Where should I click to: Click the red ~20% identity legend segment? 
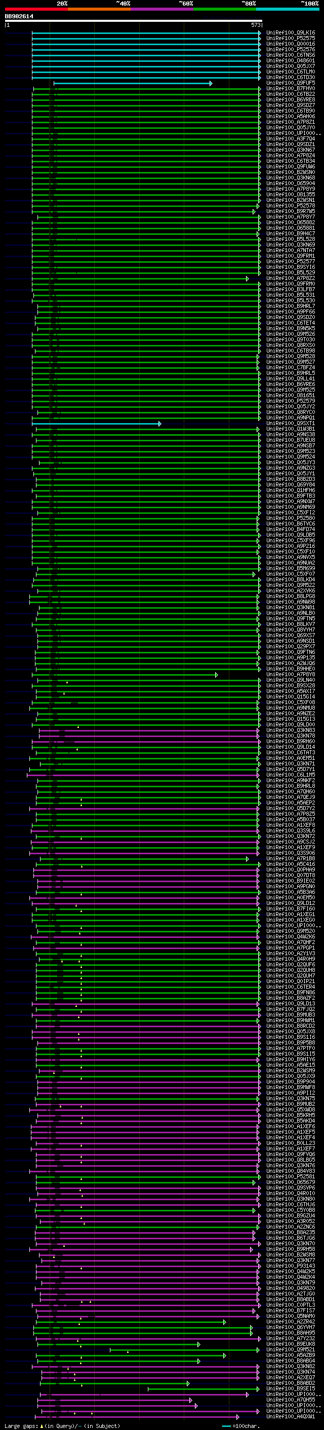36,9
